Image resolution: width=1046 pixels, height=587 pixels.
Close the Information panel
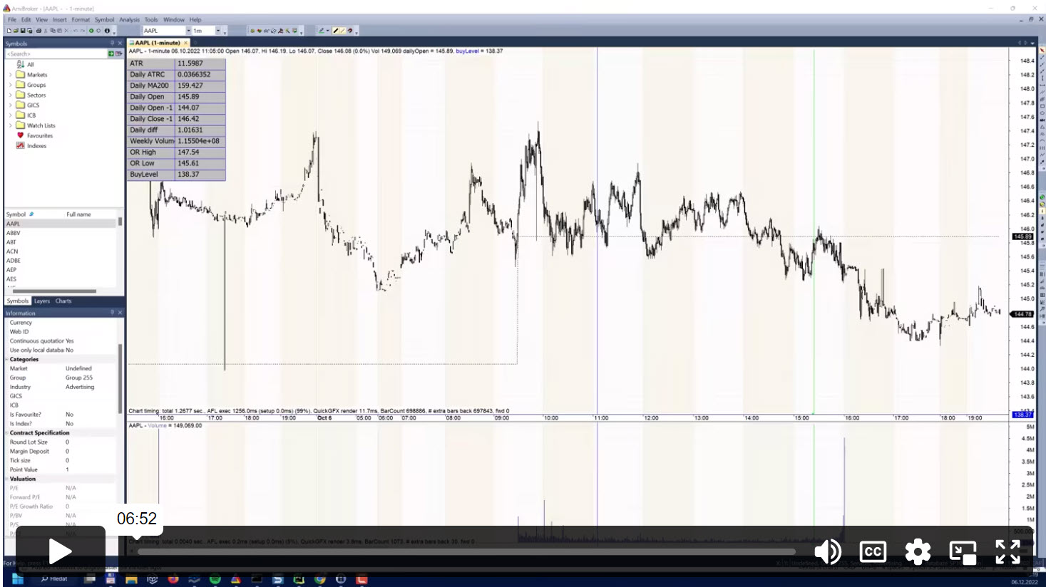point(120,313)
